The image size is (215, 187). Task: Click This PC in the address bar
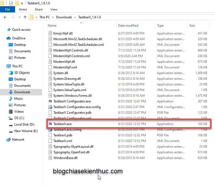click(44, 17)
